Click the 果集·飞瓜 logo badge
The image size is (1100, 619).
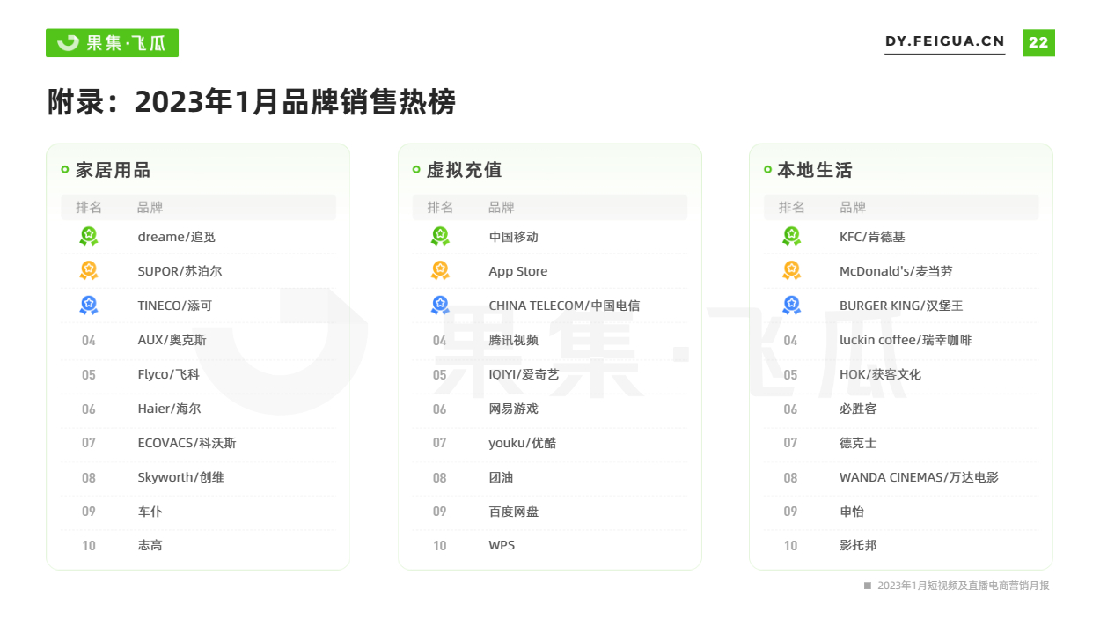pos(112,42)
